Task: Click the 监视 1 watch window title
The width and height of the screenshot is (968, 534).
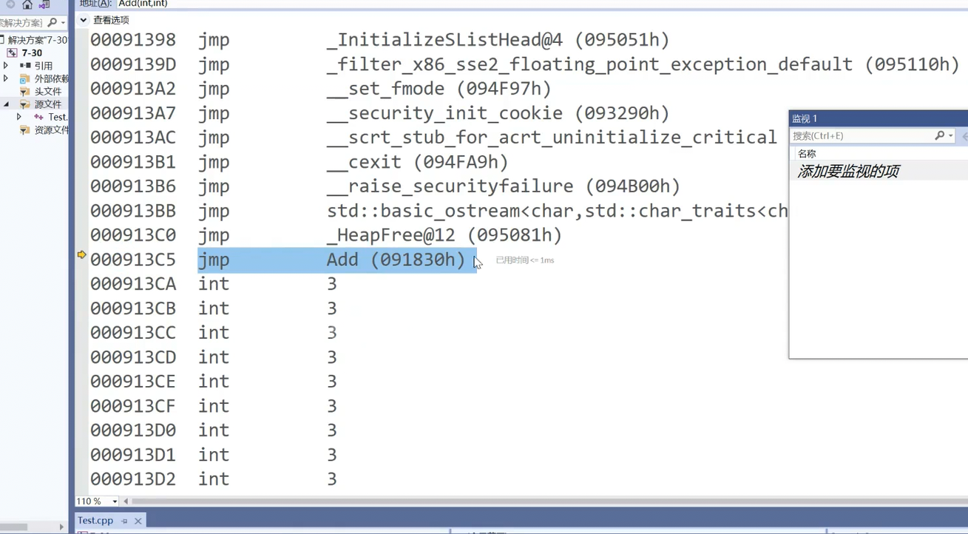Action: [805, 118]
